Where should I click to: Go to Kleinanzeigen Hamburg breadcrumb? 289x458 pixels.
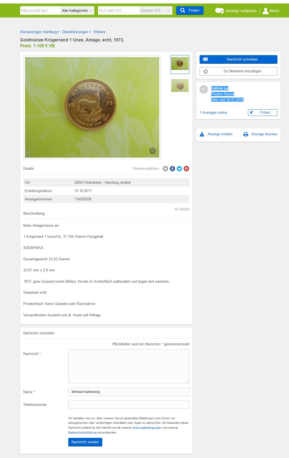click(x=39, y=32)
